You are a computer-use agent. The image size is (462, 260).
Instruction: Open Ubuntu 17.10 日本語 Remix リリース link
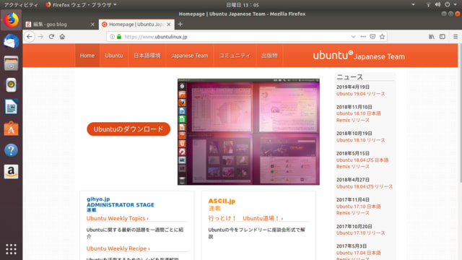[359, 209]
